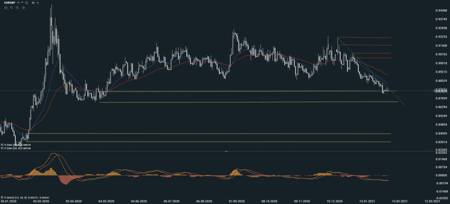The image size is (450, 204).
Task: Select the crosshair cursor tool icon
Action: point(24,8)
